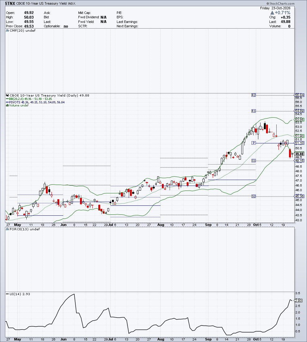Click the High value 50.03
Screen dimensions: 307x342
point(29,17)
